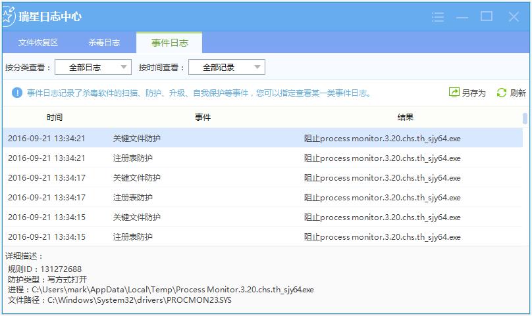Click the 瑞星日志中心 title text

point(50,16)
